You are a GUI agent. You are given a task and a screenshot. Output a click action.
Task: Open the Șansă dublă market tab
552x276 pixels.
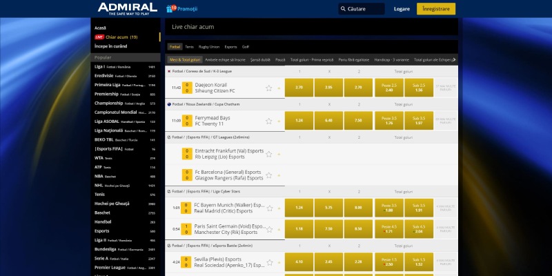click(x=260, y=60)
